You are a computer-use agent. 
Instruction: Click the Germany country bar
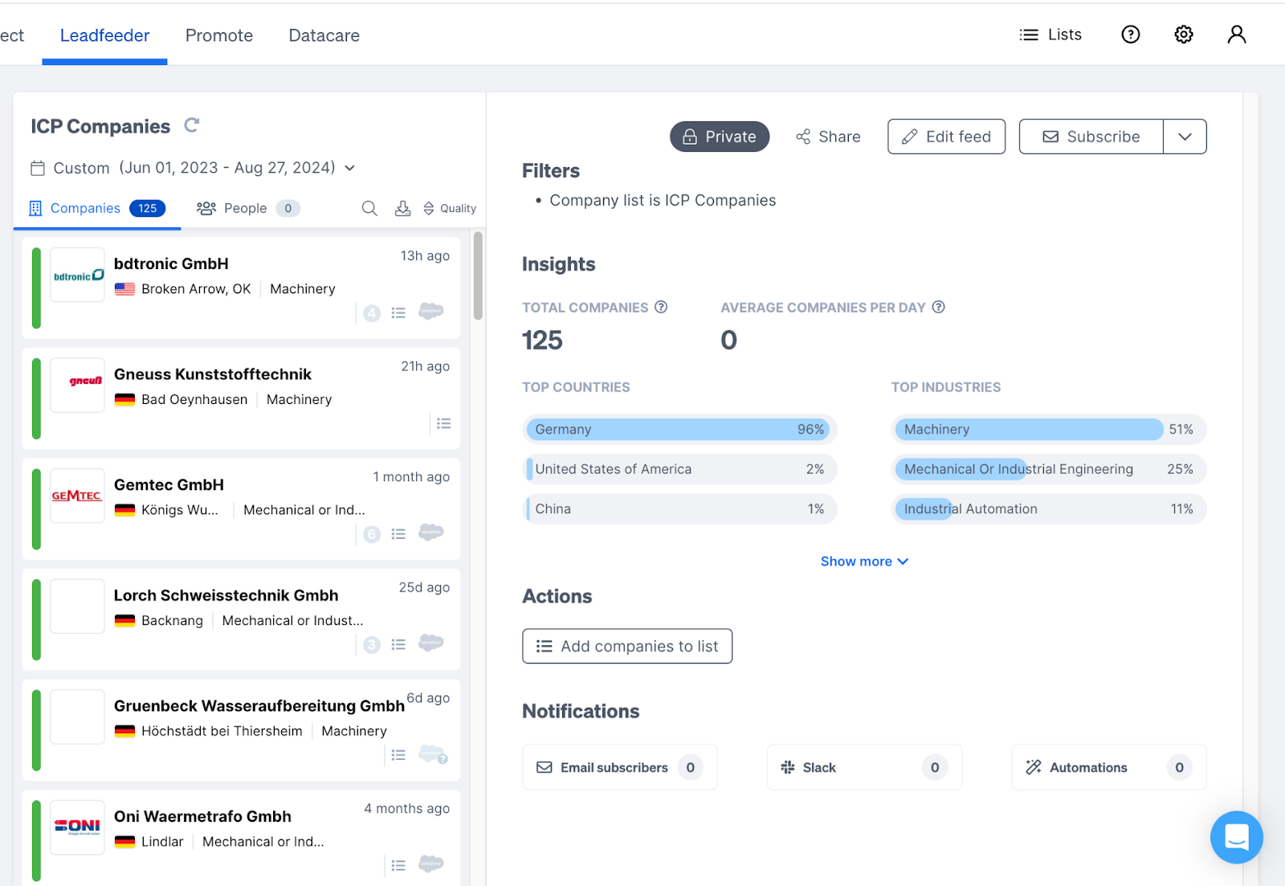[x=679, y=429]
